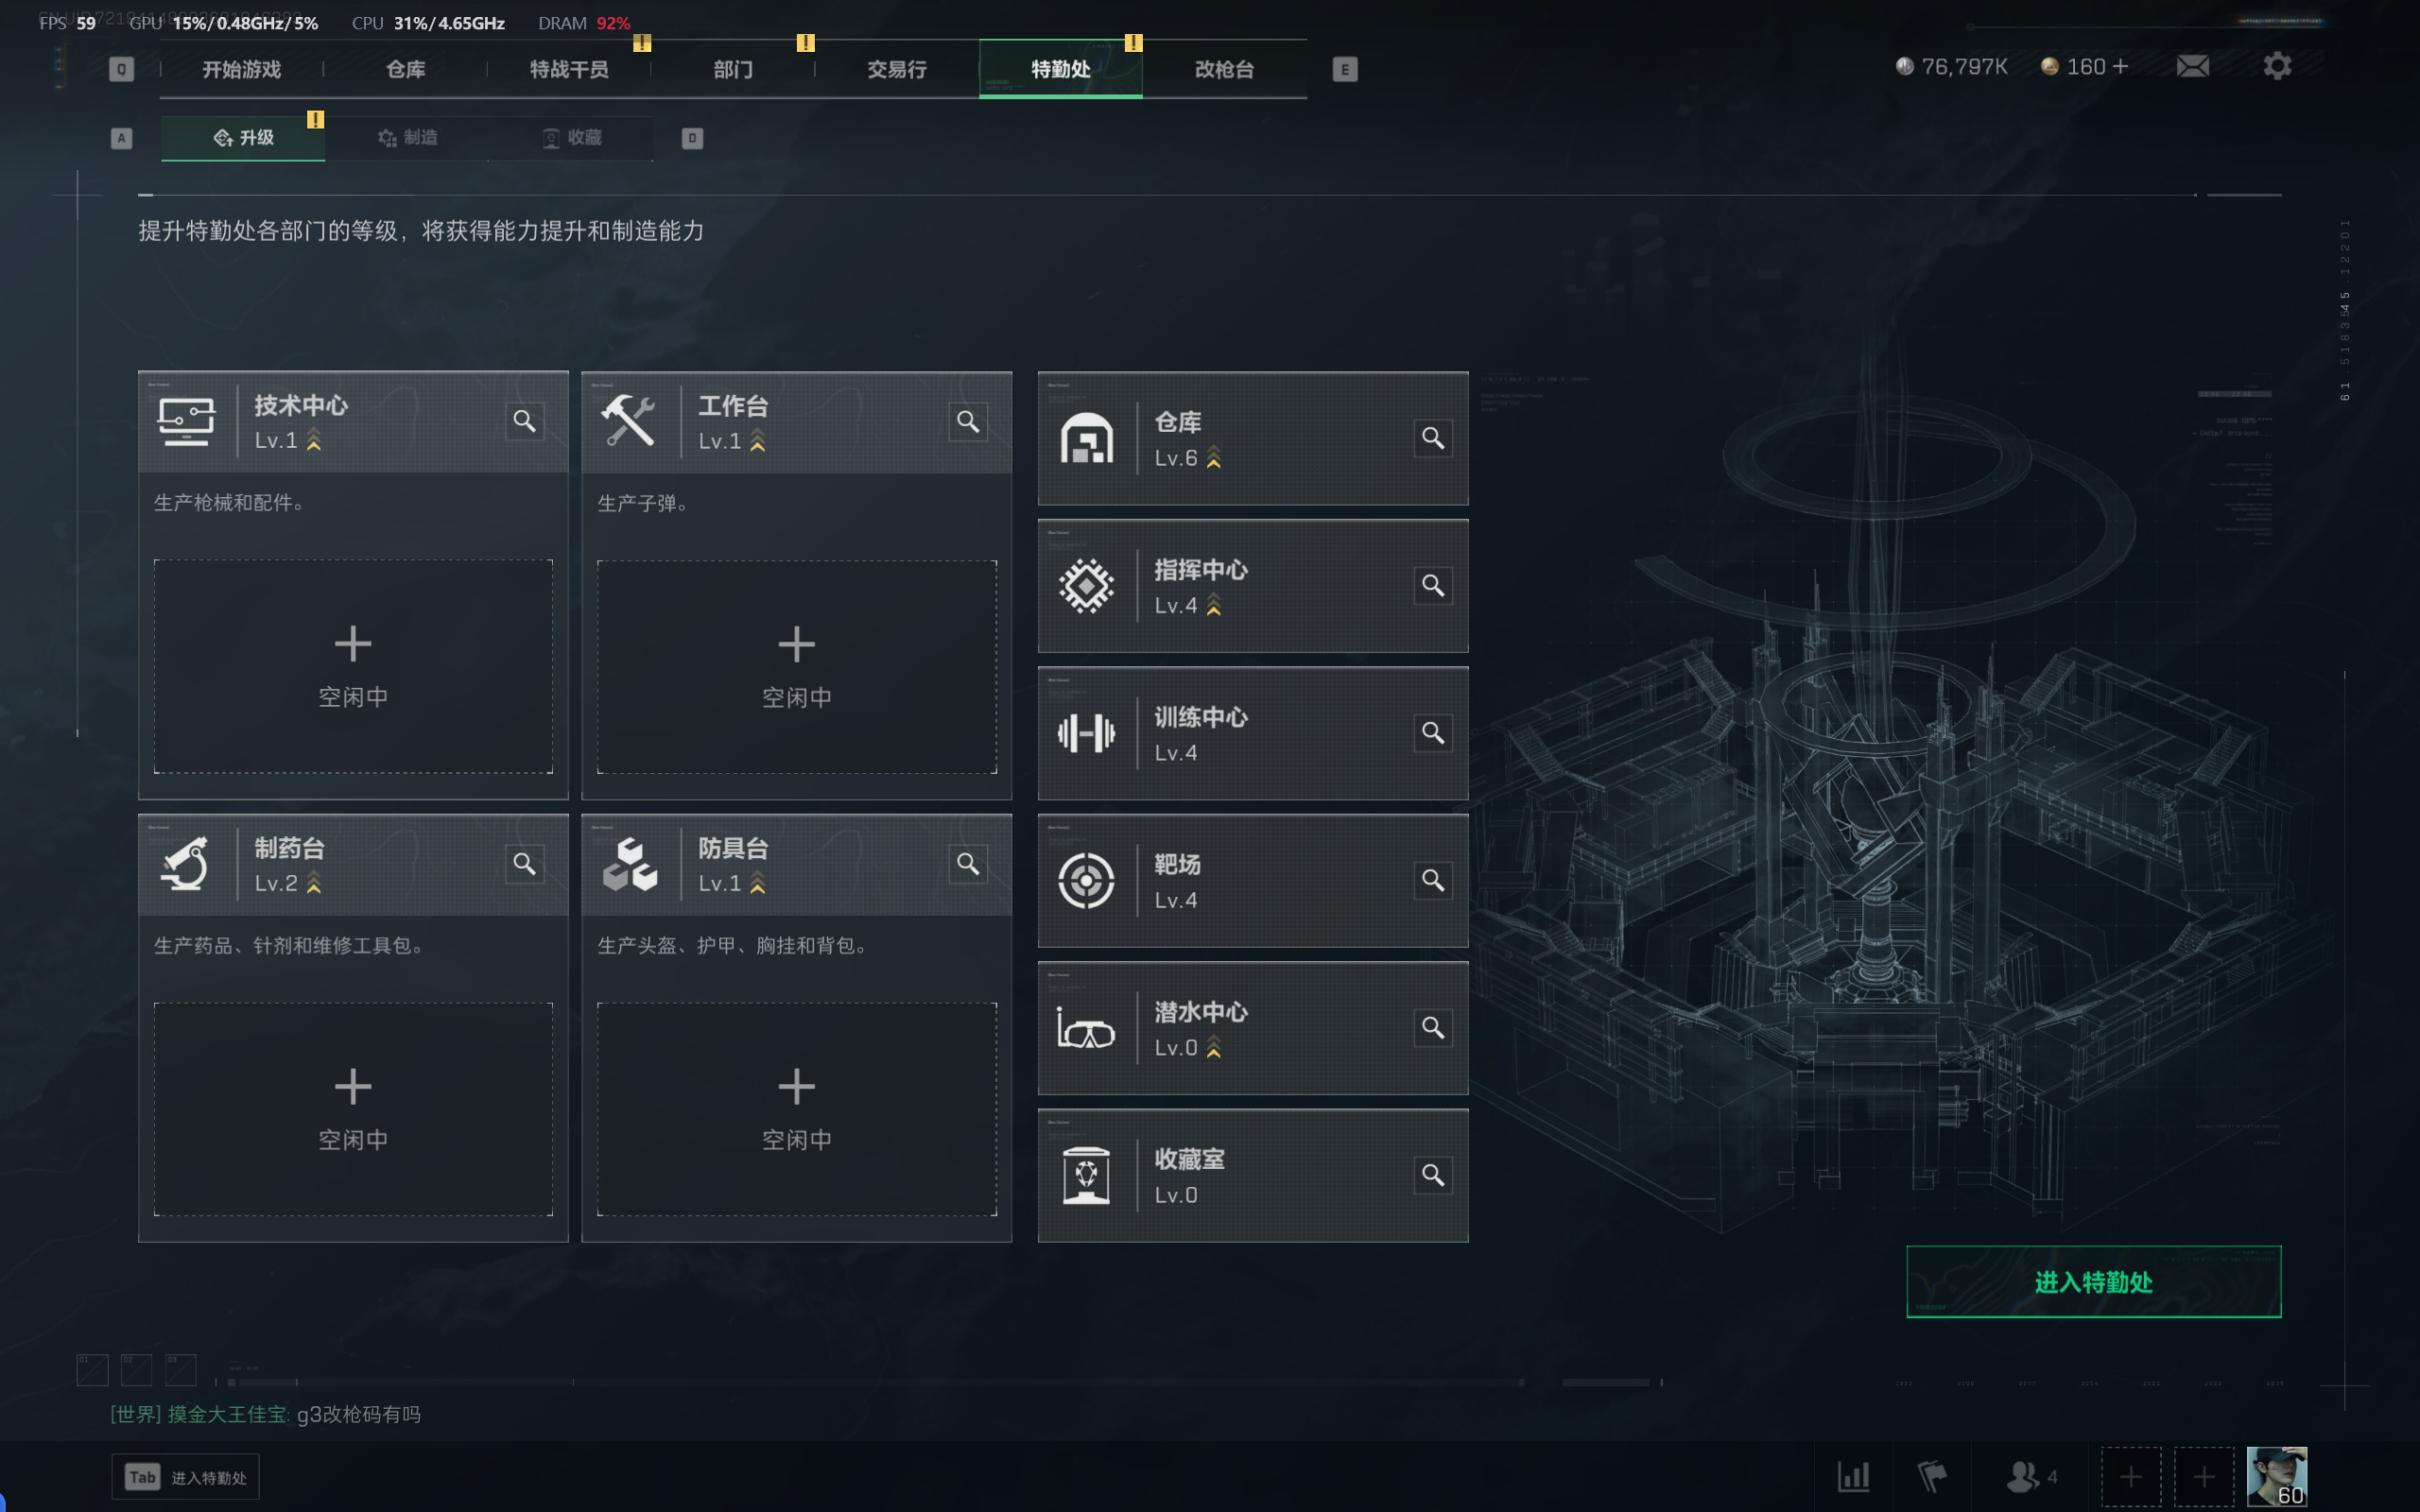Inspect 指挥中心 with magnifier icon
Image resolution: width=2420 pixels, height=1512 pixels.
1433,585
